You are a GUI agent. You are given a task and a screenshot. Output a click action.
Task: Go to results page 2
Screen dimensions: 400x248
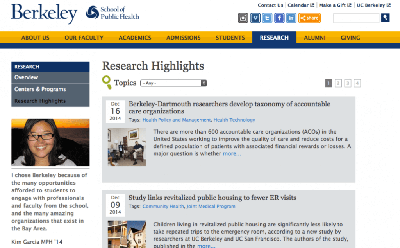coord(338,83)
